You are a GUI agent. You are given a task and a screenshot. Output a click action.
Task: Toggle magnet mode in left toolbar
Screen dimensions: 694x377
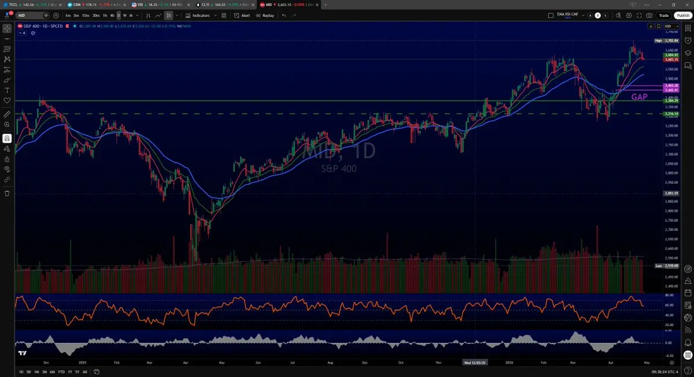click(7, 139)
